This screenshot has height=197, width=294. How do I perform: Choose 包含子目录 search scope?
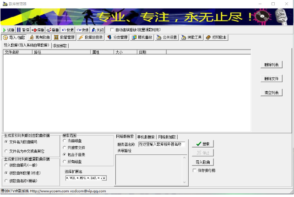tap(74, 155)
